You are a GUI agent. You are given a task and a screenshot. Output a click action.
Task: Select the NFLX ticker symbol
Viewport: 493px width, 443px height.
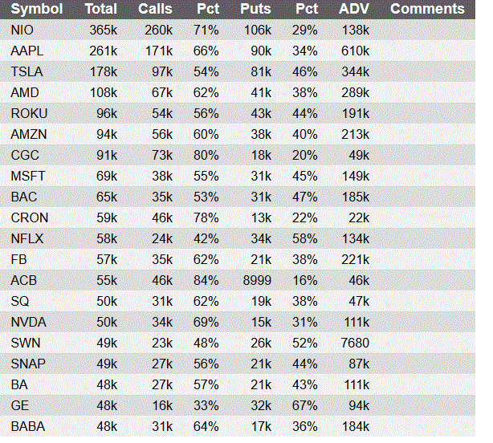coord(27,239)
